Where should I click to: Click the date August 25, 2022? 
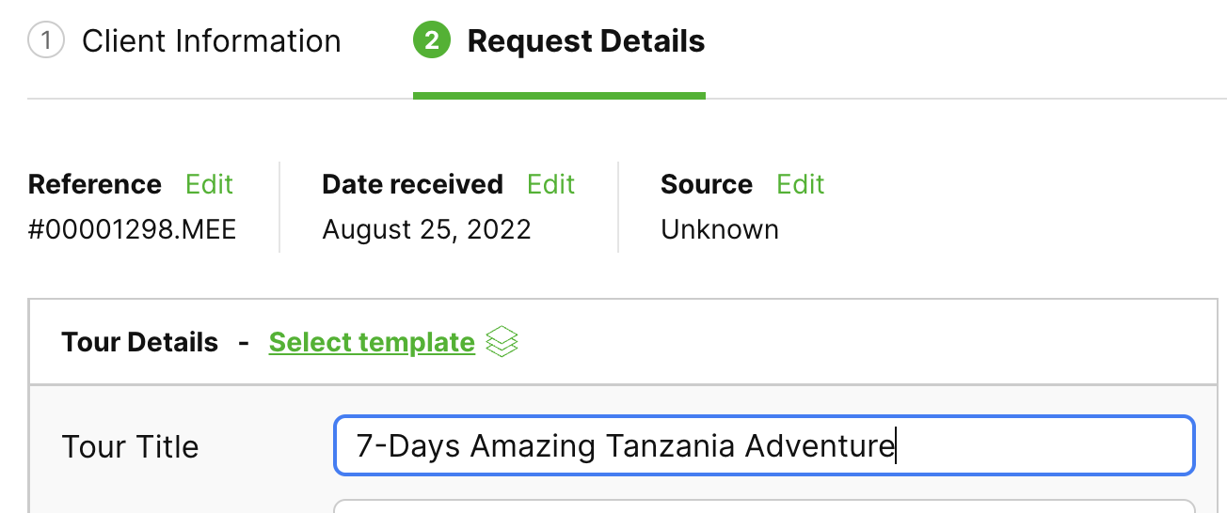pyautogui.click(x=426, y=229)
